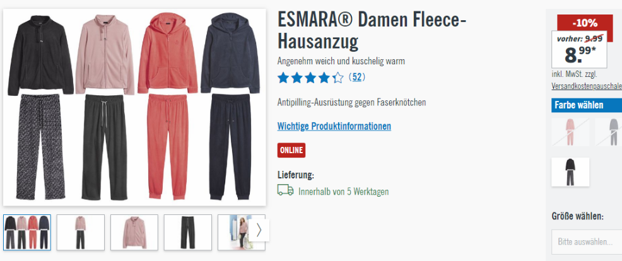Select the black pants thumbnail
The image size is (622, 261).
pos(187,233)
